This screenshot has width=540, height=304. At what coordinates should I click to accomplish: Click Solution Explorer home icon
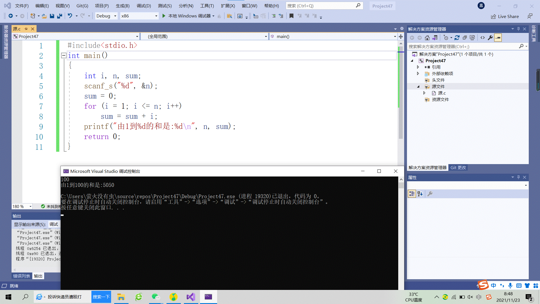[427, 38]
